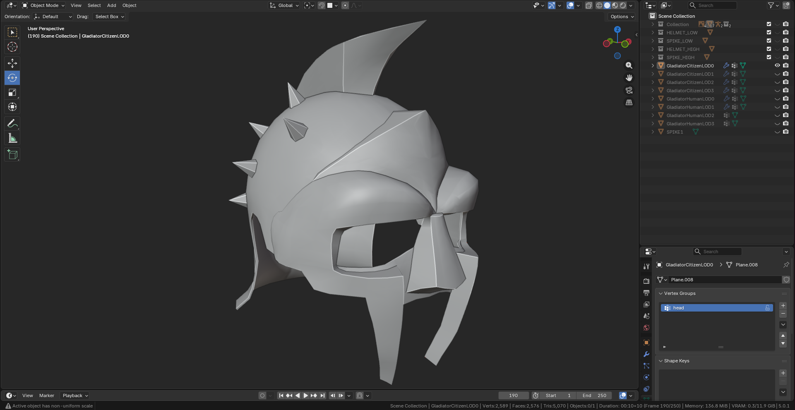
Task: Disable the SPIKE_HIGH collection checkbox
Action: [769, 58]
